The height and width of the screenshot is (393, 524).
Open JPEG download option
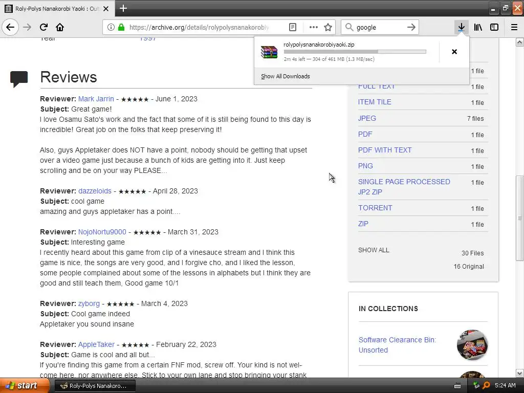point(366,118)
